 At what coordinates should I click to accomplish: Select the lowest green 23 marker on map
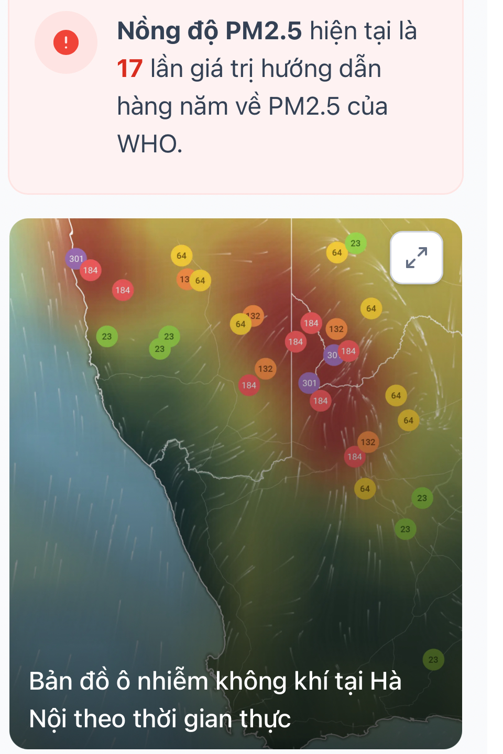click(433, 659)
